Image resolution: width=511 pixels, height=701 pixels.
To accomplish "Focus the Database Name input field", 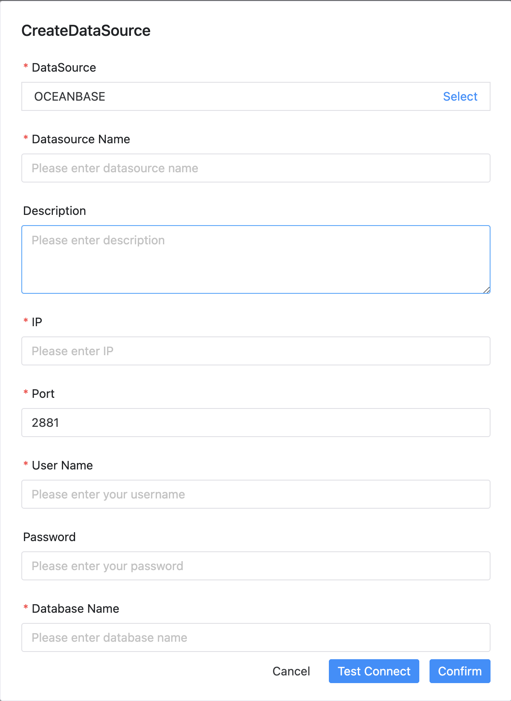I will point(255,637).
